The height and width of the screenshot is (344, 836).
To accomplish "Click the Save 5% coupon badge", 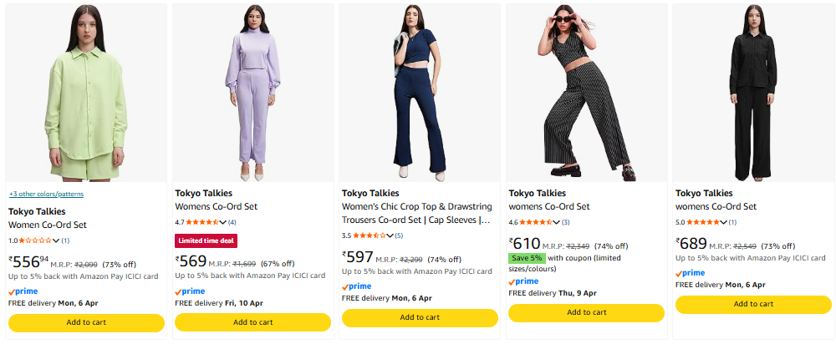I will 527,258.
